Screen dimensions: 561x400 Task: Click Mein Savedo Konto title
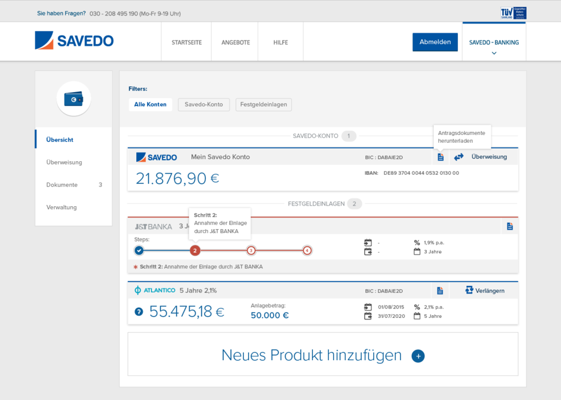[x=220, y=157]
